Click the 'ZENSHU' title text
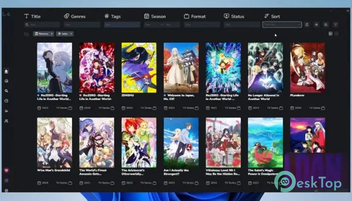 pos(128,95)
